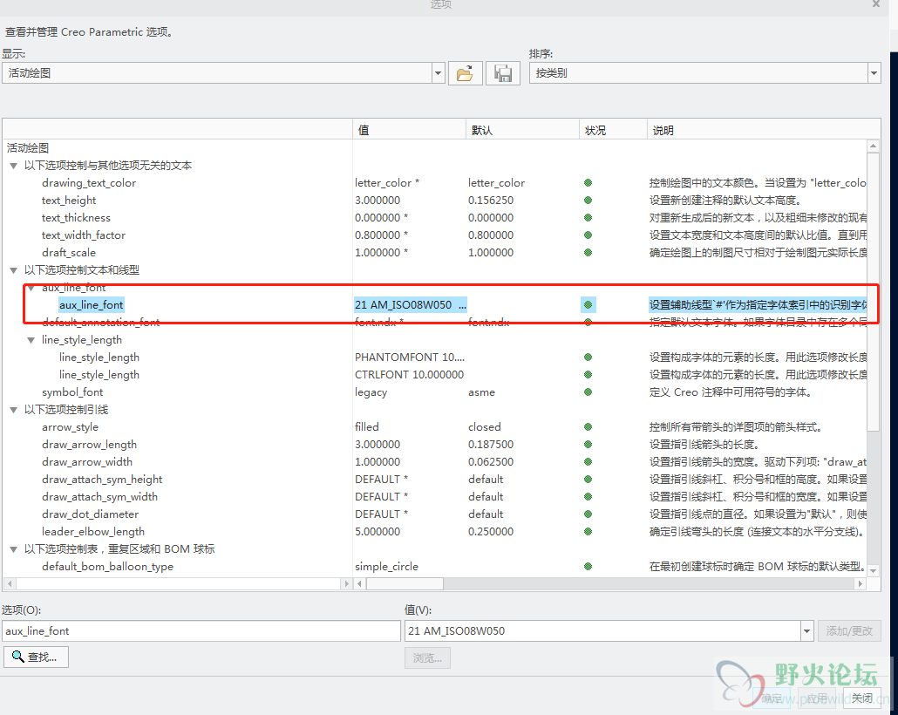Click the 值(V) value input field

pos(602,630)
